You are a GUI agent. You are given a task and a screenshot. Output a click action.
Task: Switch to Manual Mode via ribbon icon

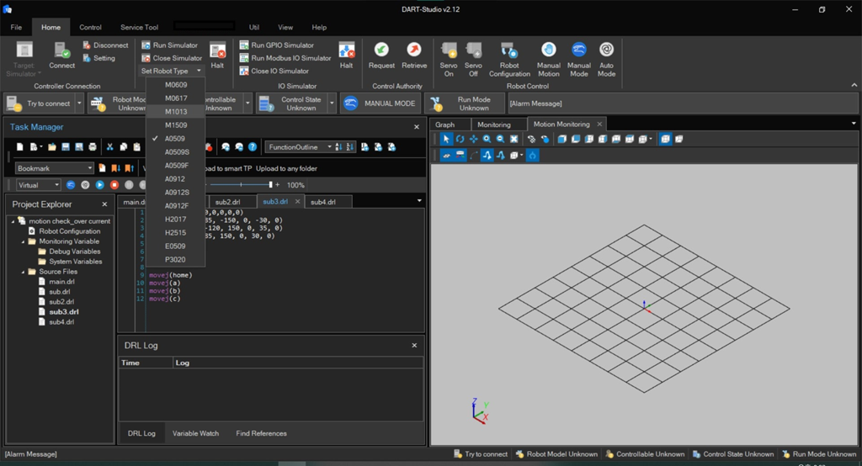(579, 50)
